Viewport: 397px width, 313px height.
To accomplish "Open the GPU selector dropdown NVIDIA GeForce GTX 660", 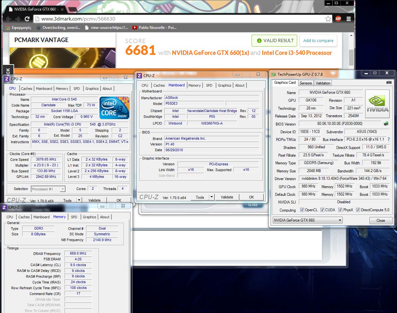I will click(x=307, y=220).
